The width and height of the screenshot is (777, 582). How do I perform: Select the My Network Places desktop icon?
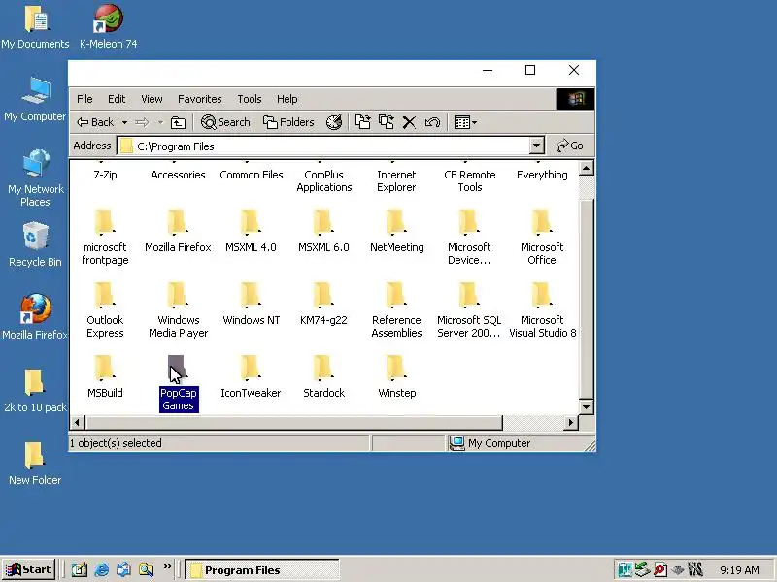tap(35, 178)
